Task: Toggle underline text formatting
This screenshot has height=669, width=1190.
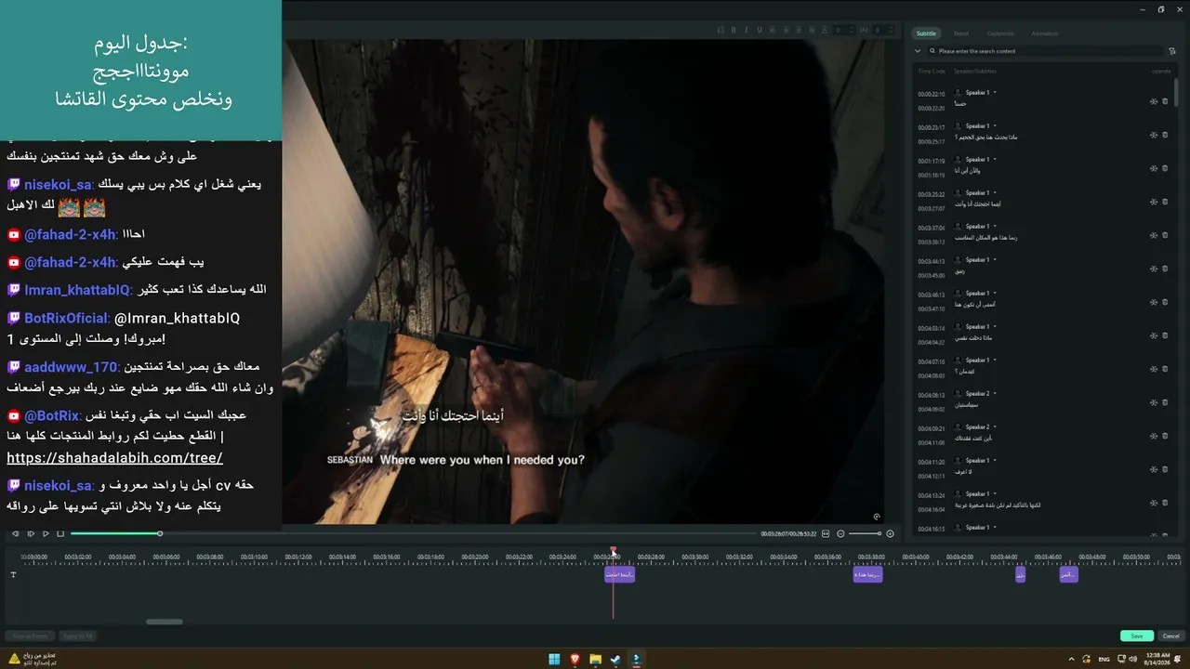Action: point(760,30)
